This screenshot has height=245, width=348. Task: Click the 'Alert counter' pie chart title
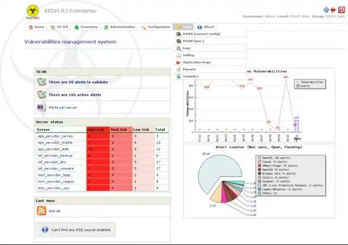(259, 147)
